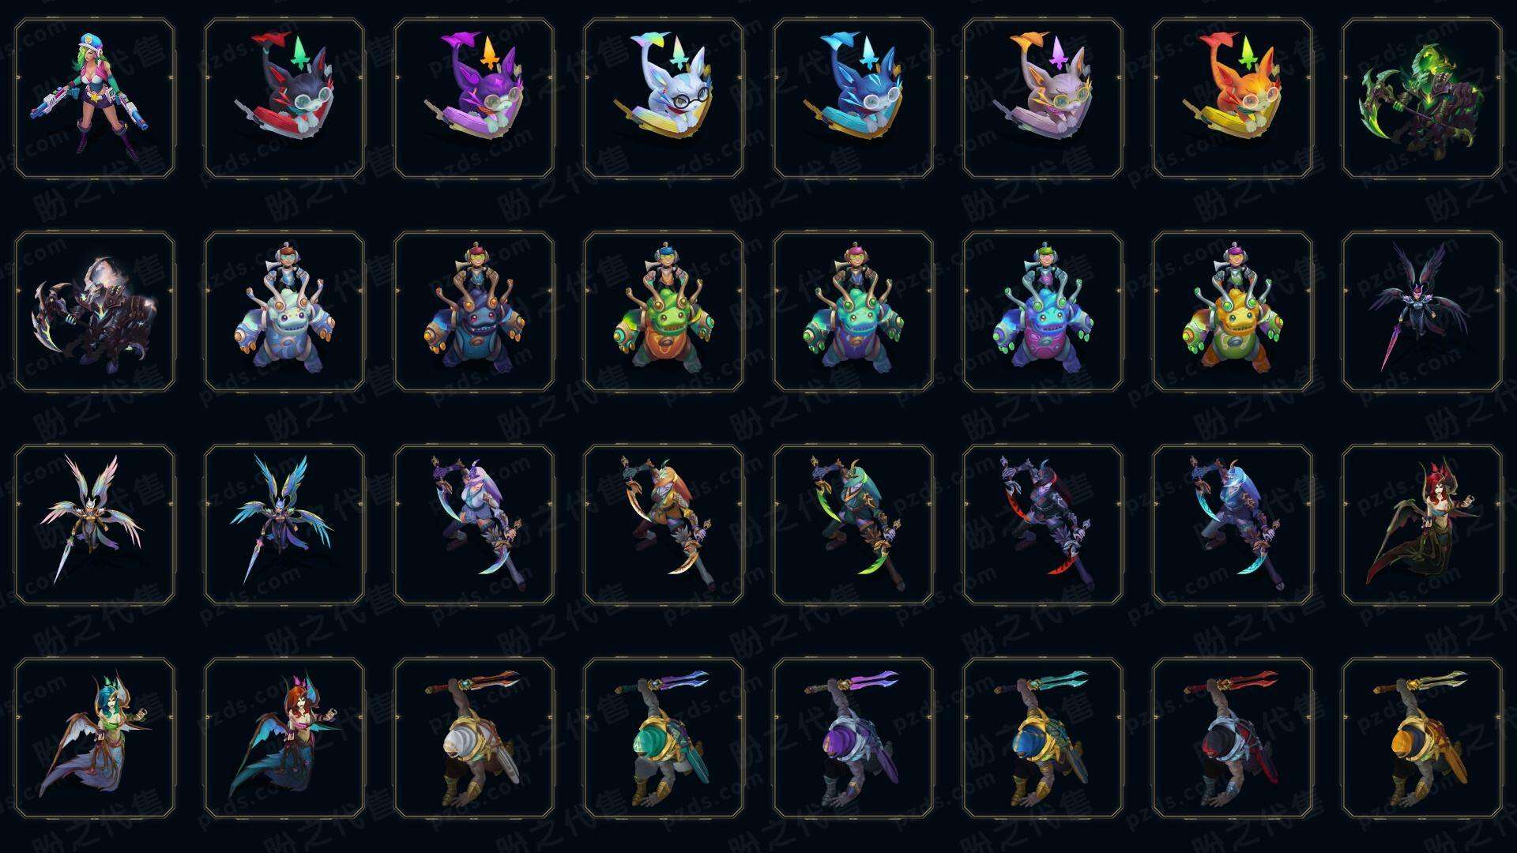
Task: Select the red haired winged Morgana skin
Action: pos(1422,524)
